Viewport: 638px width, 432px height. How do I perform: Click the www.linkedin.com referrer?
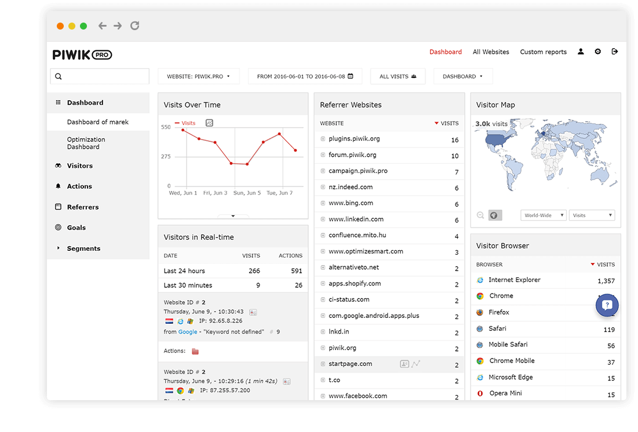(x=356, y=219)
